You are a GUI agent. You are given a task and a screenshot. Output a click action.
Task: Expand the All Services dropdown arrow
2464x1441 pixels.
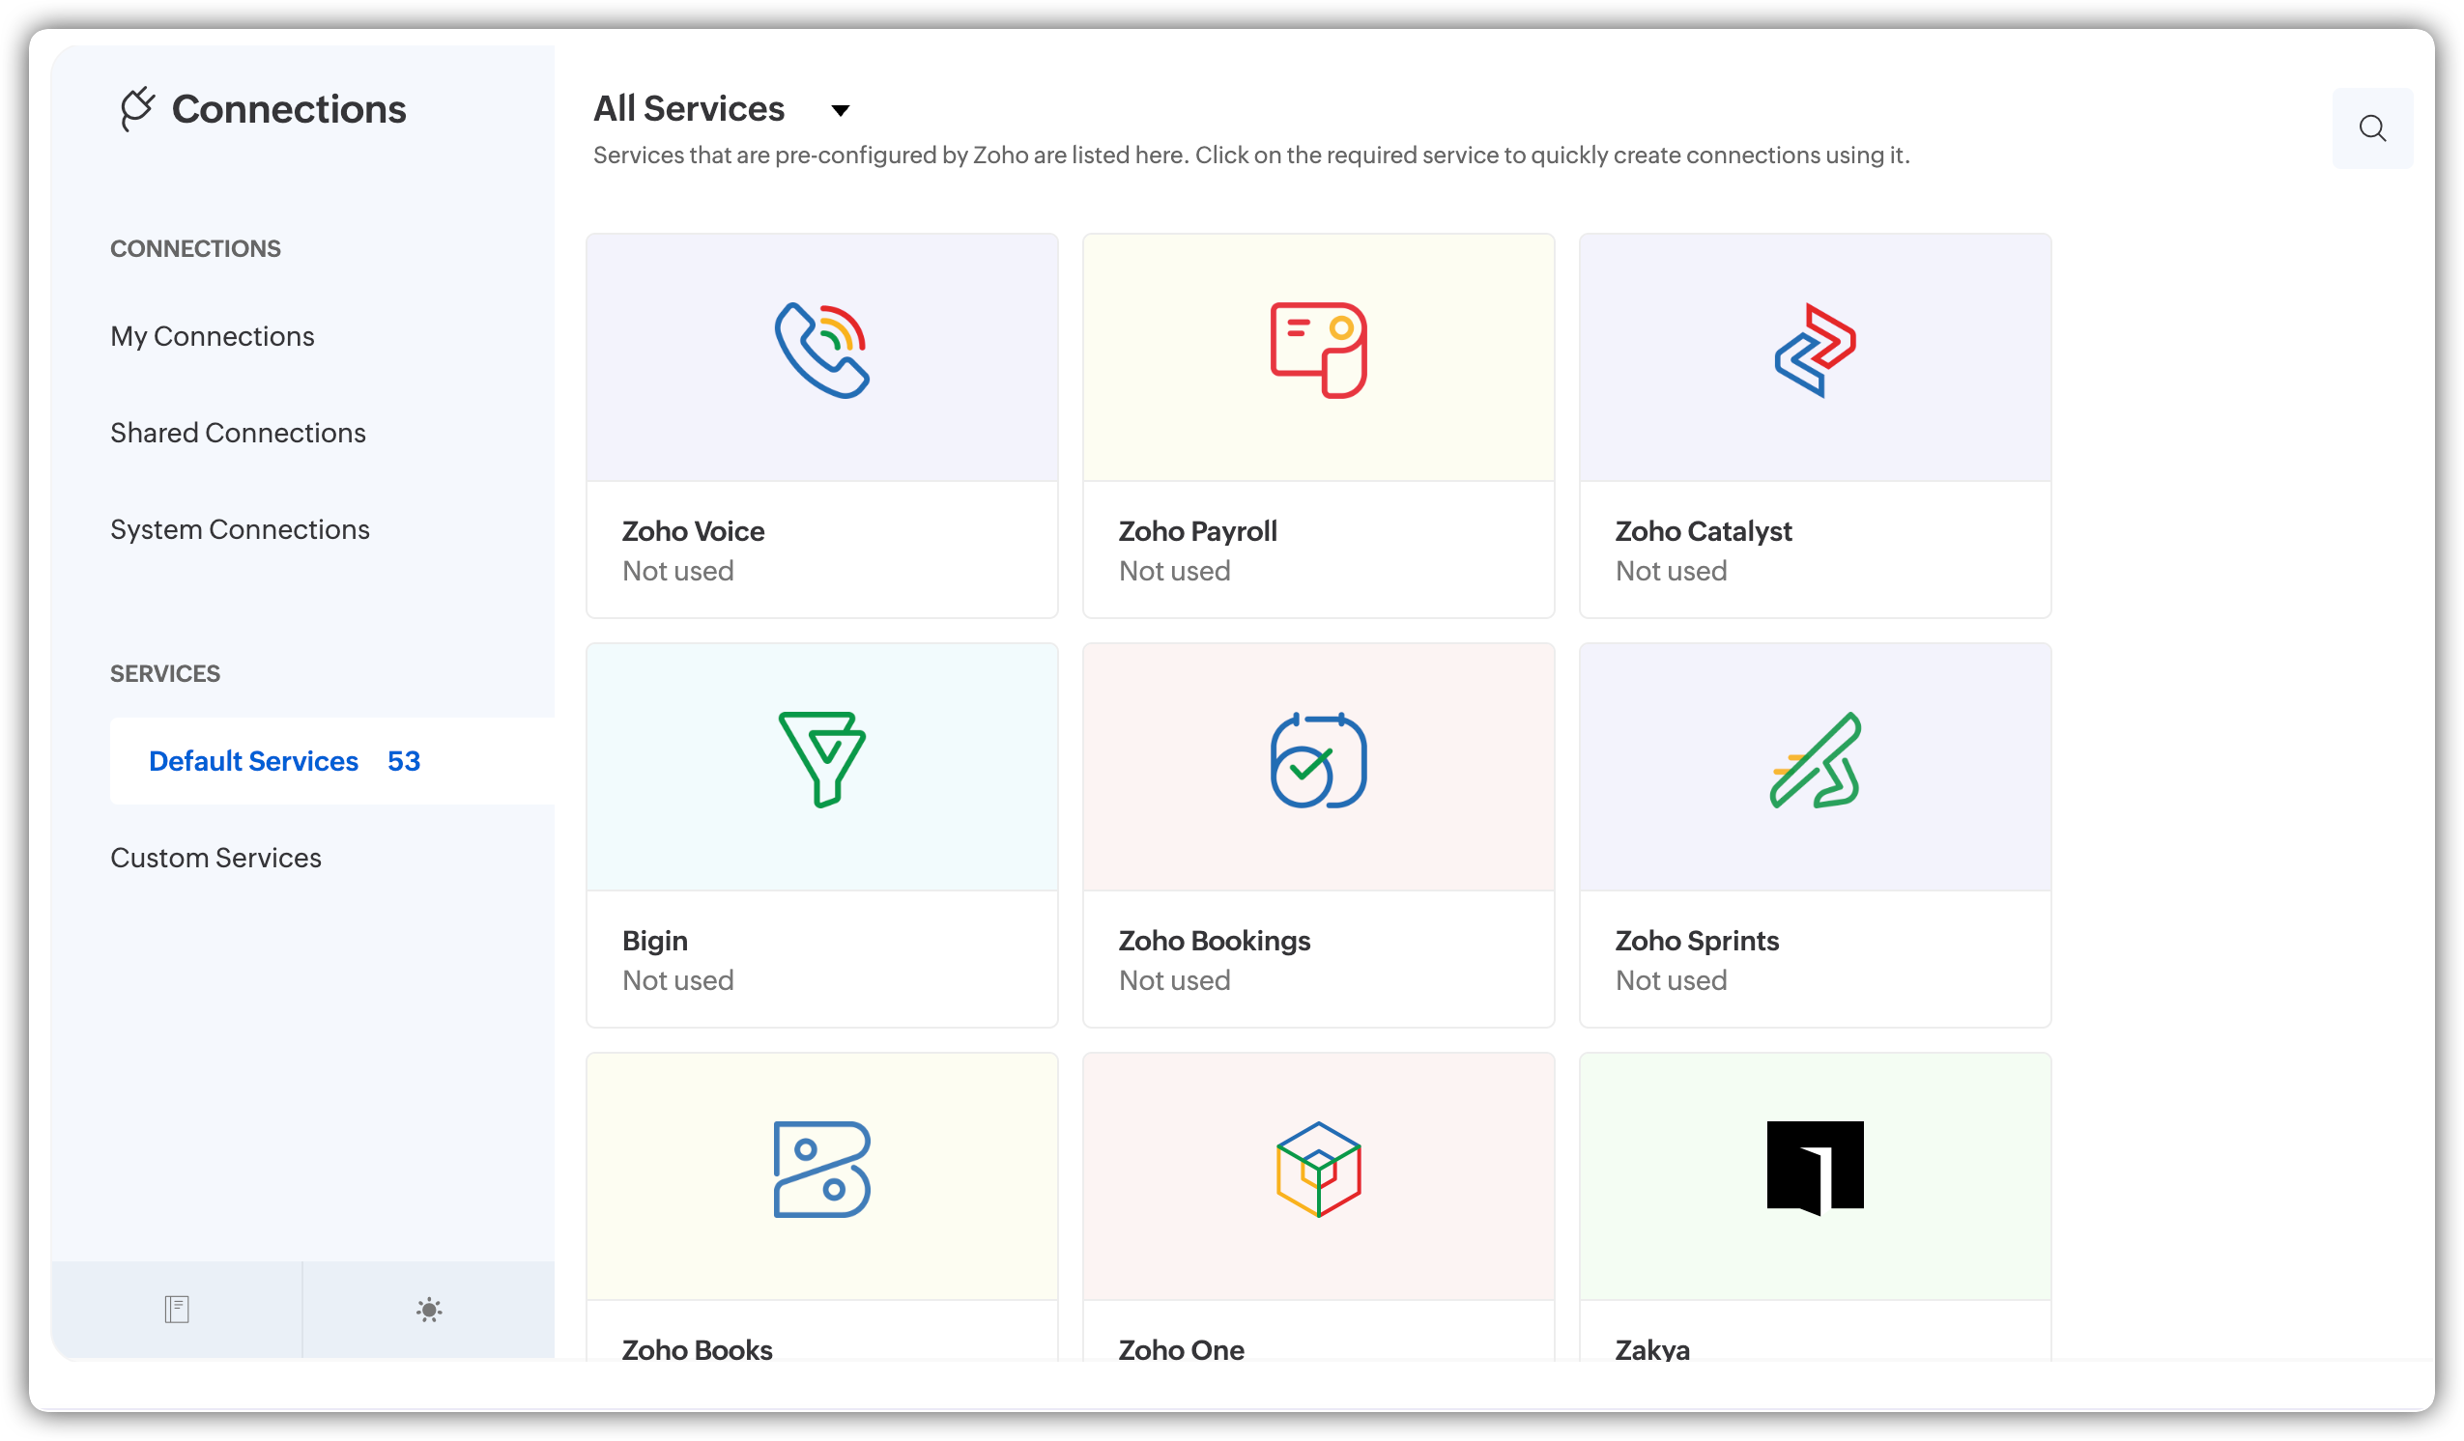[839, 110]
